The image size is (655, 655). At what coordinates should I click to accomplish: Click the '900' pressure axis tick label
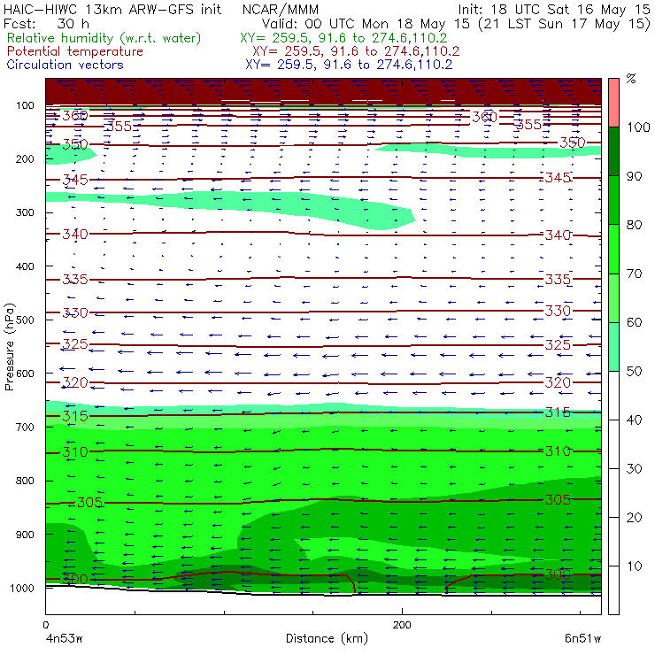(x=25, y=535)
